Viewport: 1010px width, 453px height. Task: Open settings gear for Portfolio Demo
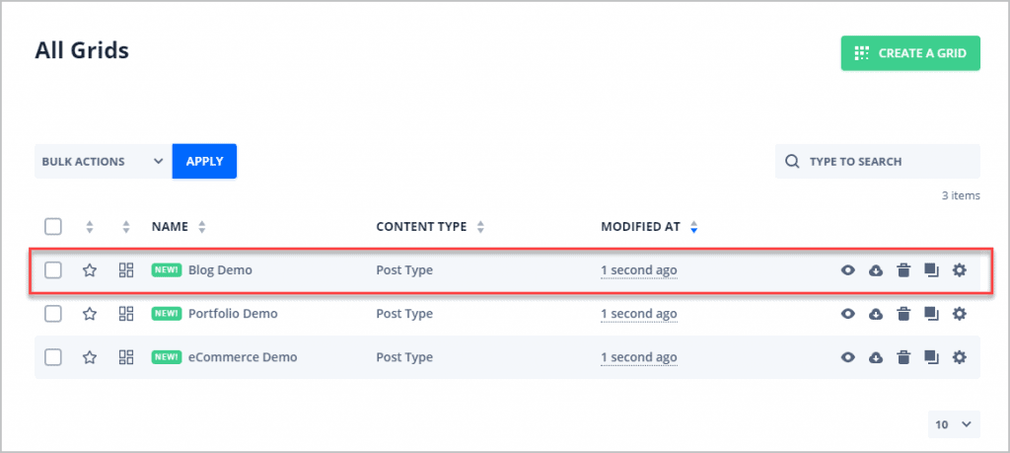click(959, 314)
